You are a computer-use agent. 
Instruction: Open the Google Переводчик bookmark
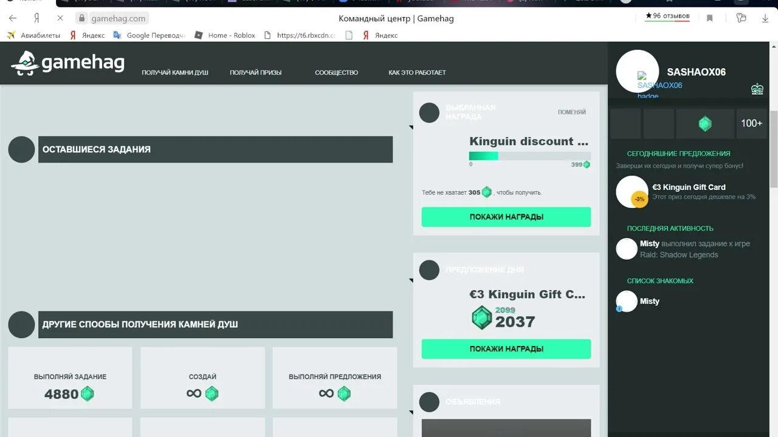(150, 35)
